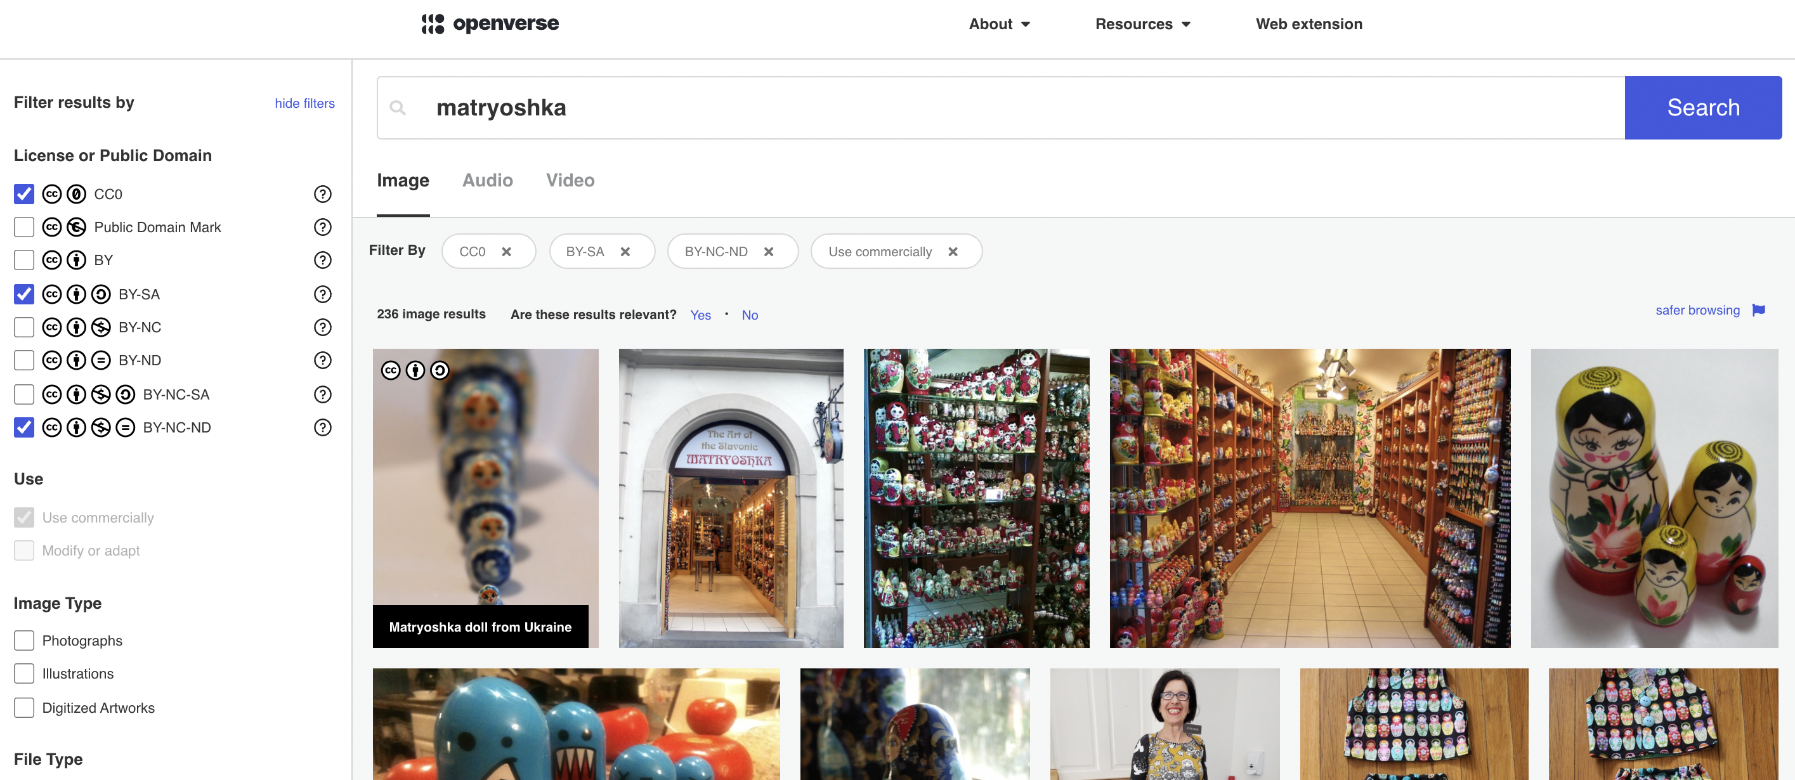
Task: Remove the Use commercially filter tag
Action: [953, 251]
